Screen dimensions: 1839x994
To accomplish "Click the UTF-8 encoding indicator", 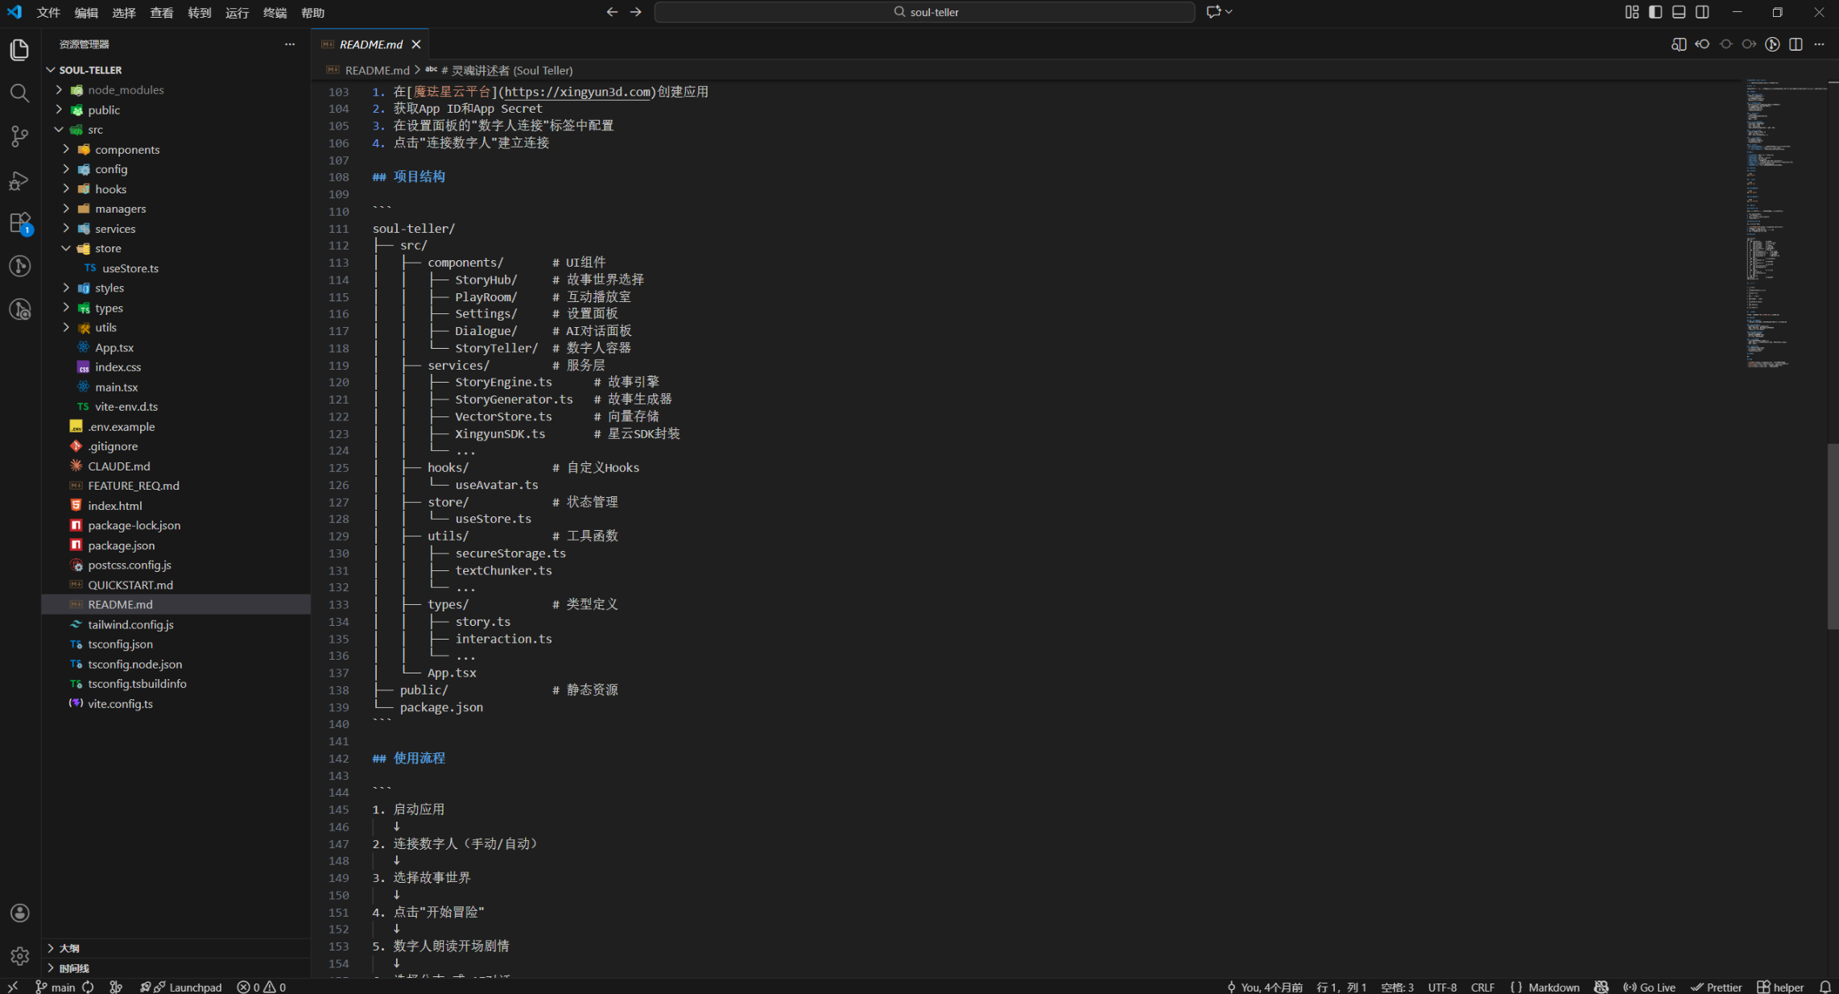I will tap(1442, 987).
